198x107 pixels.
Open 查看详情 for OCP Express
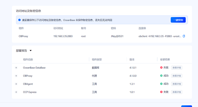tap(177, 92)
